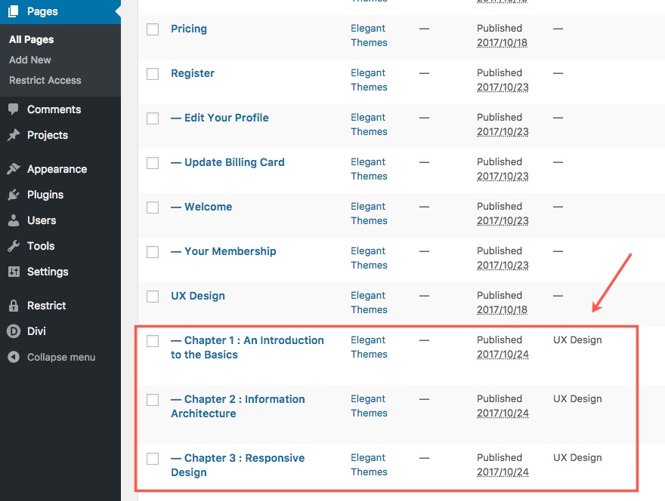Image resolution: width=665 pixels, height=501 pixels.
Task: Click the Restrict padlock icon
Action: click(13, 306)
